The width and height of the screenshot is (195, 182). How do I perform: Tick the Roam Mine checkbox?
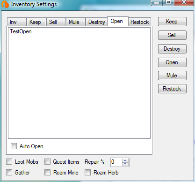(47, 173)
